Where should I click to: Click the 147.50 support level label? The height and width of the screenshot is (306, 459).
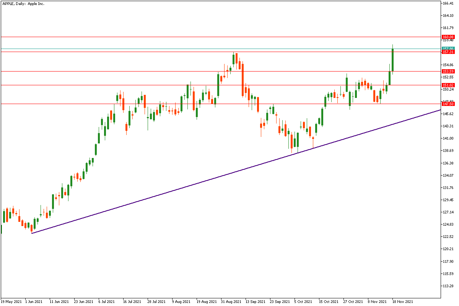(448, 104)
